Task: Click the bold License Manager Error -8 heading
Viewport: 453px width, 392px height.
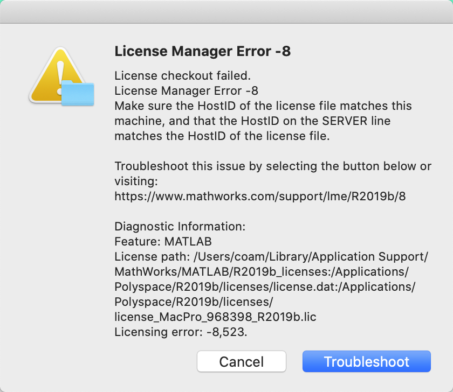Action: pos(203,52)
